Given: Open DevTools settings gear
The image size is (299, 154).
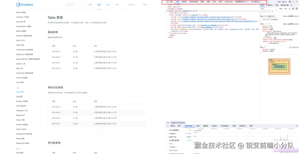Looking at the screenshot, I should 290,2.
